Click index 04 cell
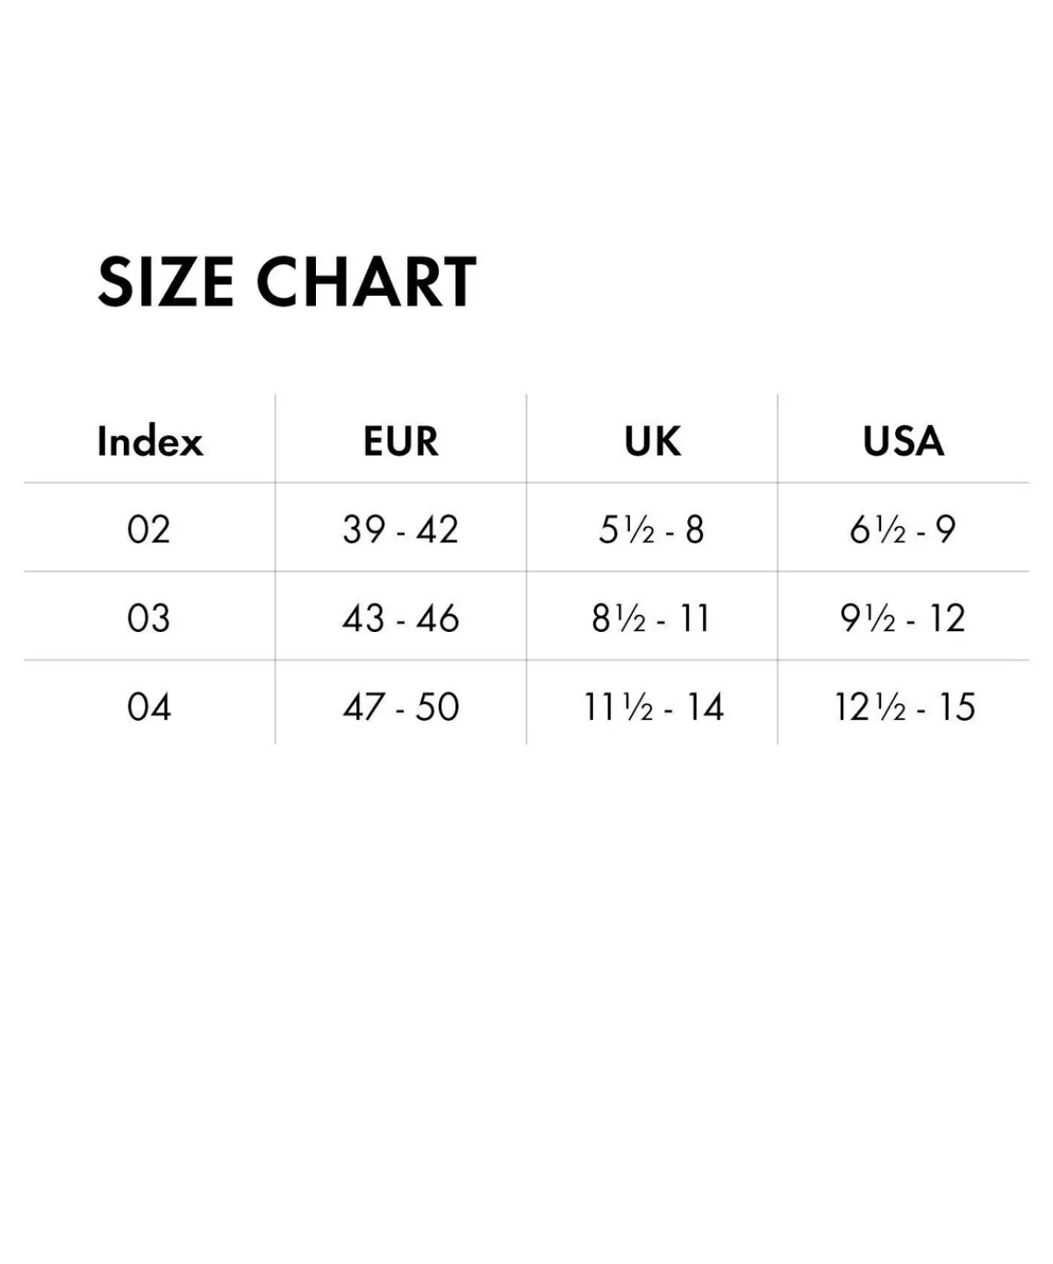Image resolution: width=1053 pixels, height=1264 pixels. (148, 707)
